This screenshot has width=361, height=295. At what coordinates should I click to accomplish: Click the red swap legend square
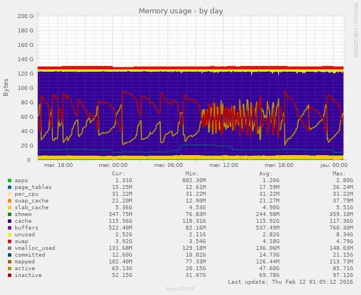point(10,241)
